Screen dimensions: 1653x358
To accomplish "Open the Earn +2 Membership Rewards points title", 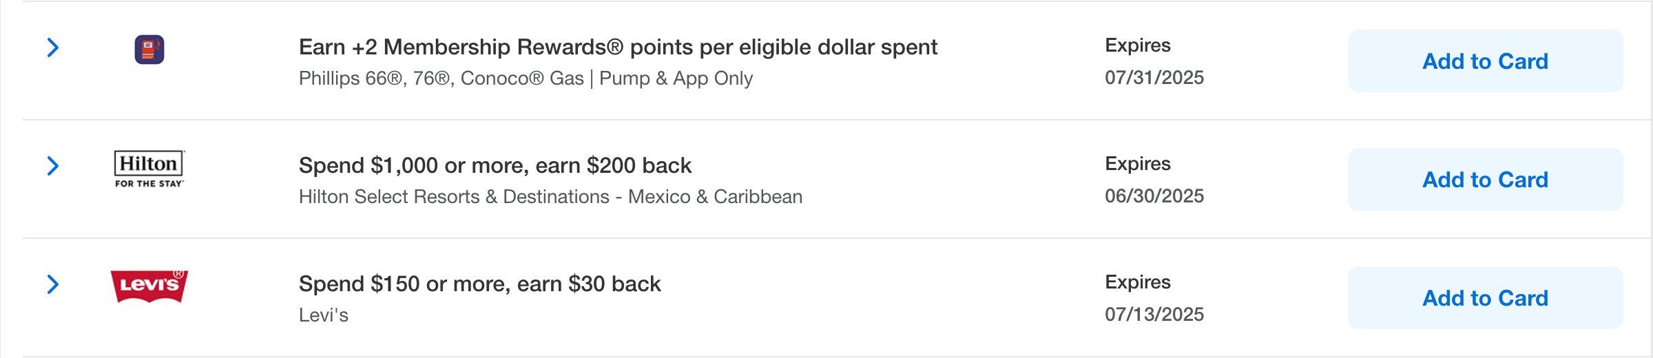I will click(x=618, y=47).
